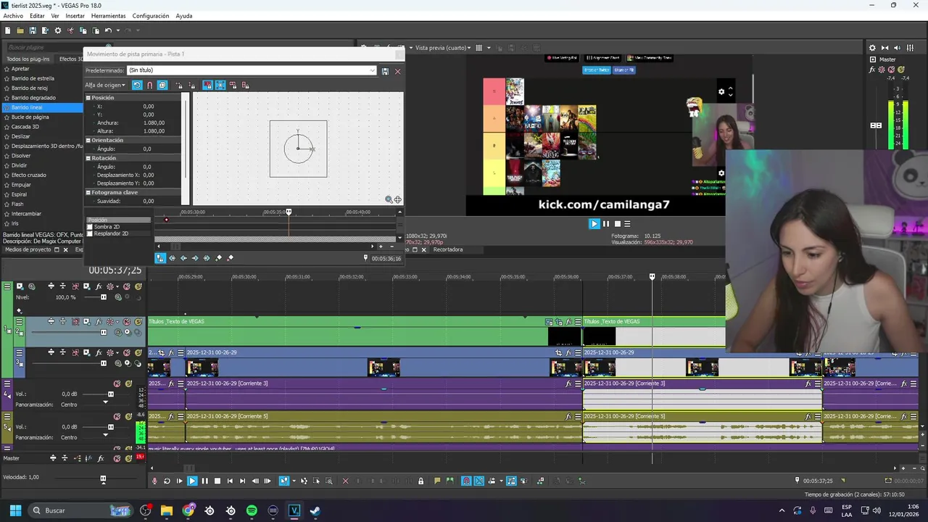Screen dimensions: 928x522
Task: Open the Vista previa quality dropdown
Action: (442, 48)
